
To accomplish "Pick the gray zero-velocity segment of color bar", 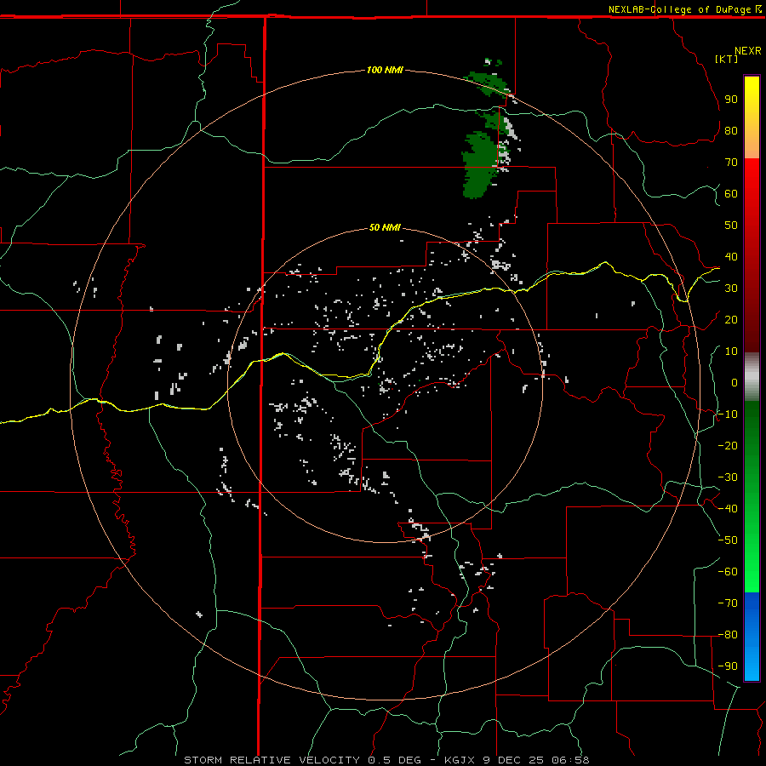I will [x=752, y=377].
